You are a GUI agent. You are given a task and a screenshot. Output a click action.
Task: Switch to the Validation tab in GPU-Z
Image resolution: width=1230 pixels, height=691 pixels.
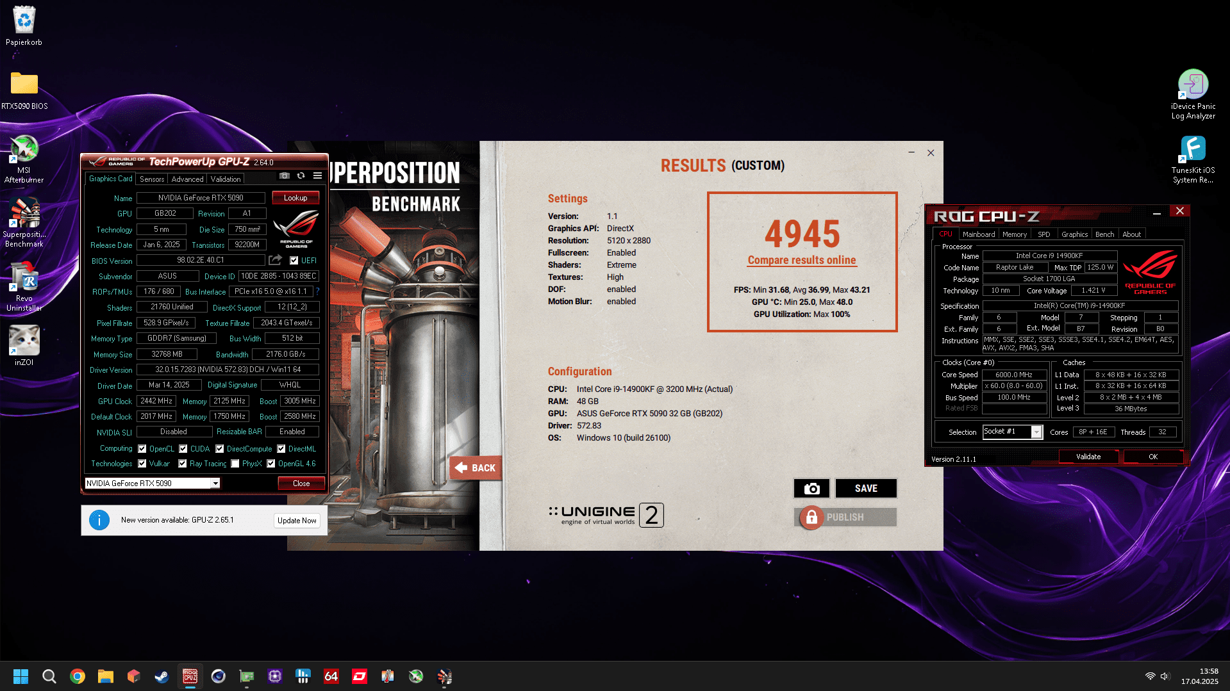(226, 179)
